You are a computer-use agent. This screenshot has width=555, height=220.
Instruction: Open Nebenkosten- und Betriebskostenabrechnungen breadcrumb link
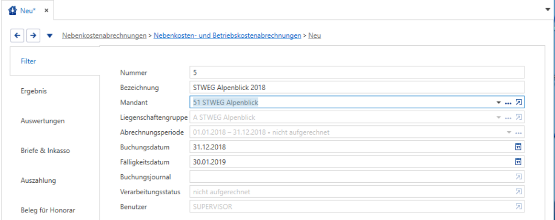[227, 35]
